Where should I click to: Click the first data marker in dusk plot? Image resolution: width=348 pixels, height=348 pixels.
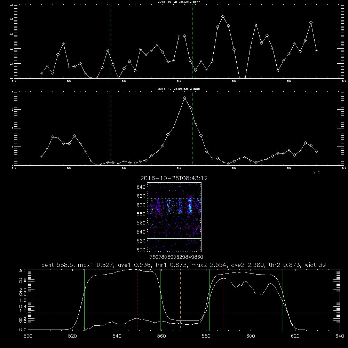click(41, 157)
